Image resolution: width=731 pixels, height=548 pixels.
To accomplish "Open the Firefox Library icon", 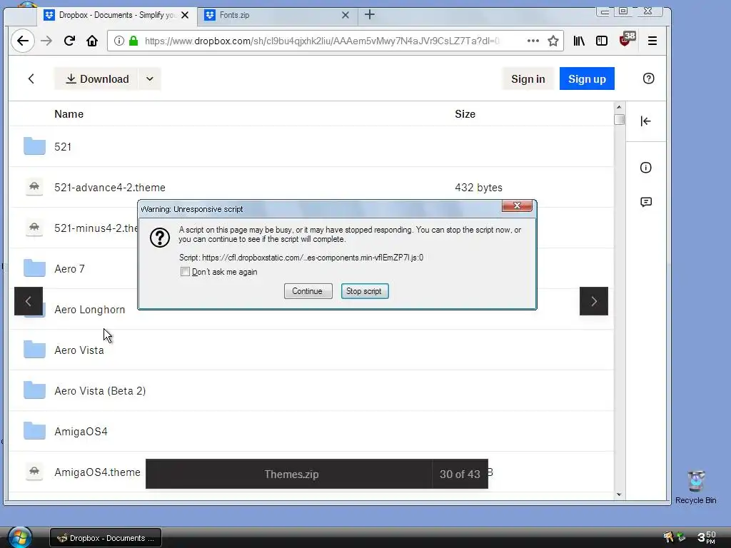I will pyautogui.click(x=578, y=41).
